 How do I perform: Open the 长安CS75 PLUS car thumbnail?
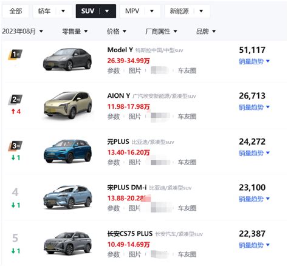tap(68, 243)
